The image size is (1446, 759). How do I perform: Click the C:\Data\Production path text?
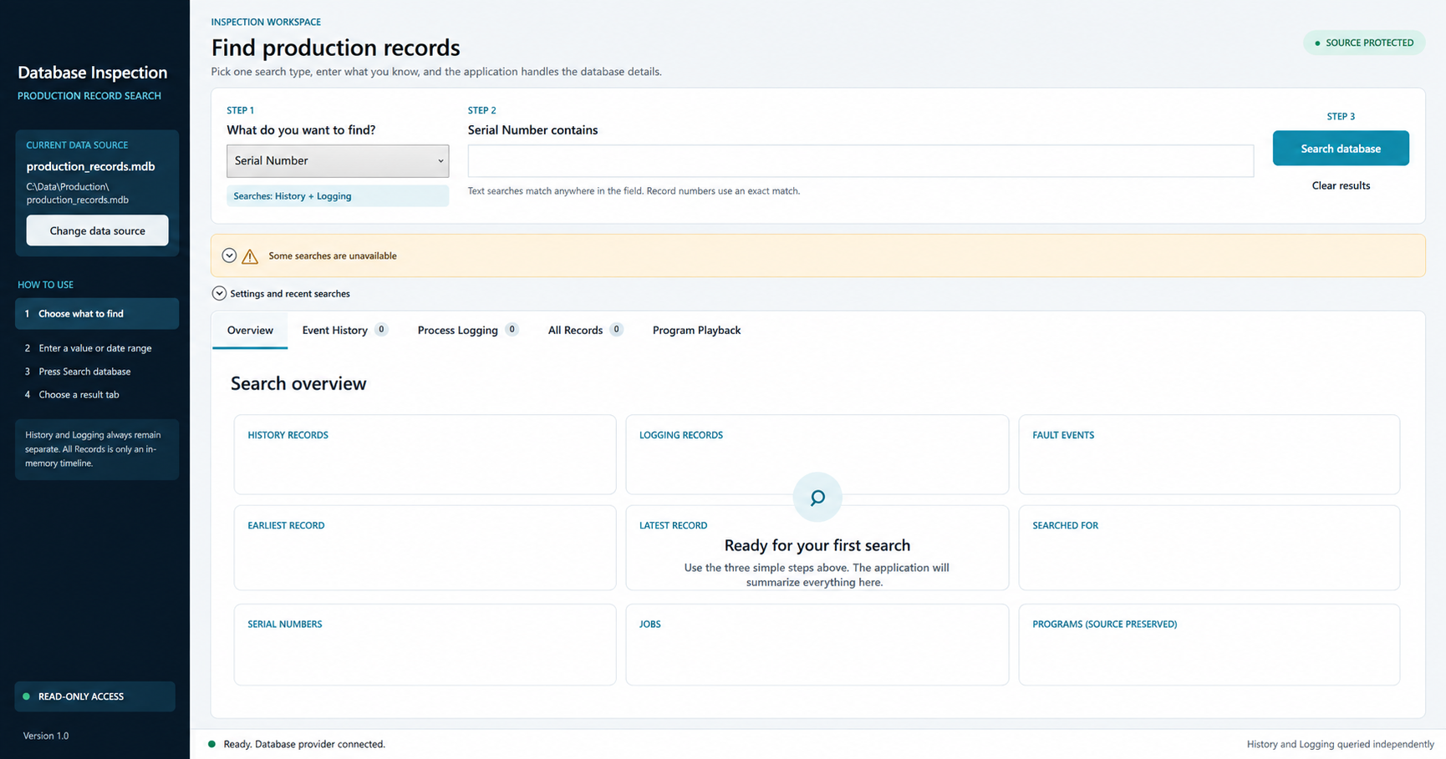pyautogui.click(x=77, y=193)
